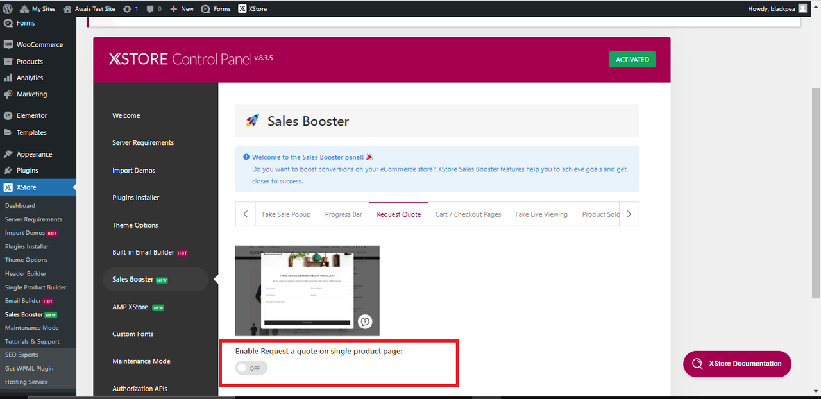Open Plugins Installer in control panel menu
This screenshot has width=821, height=399.
136,198
